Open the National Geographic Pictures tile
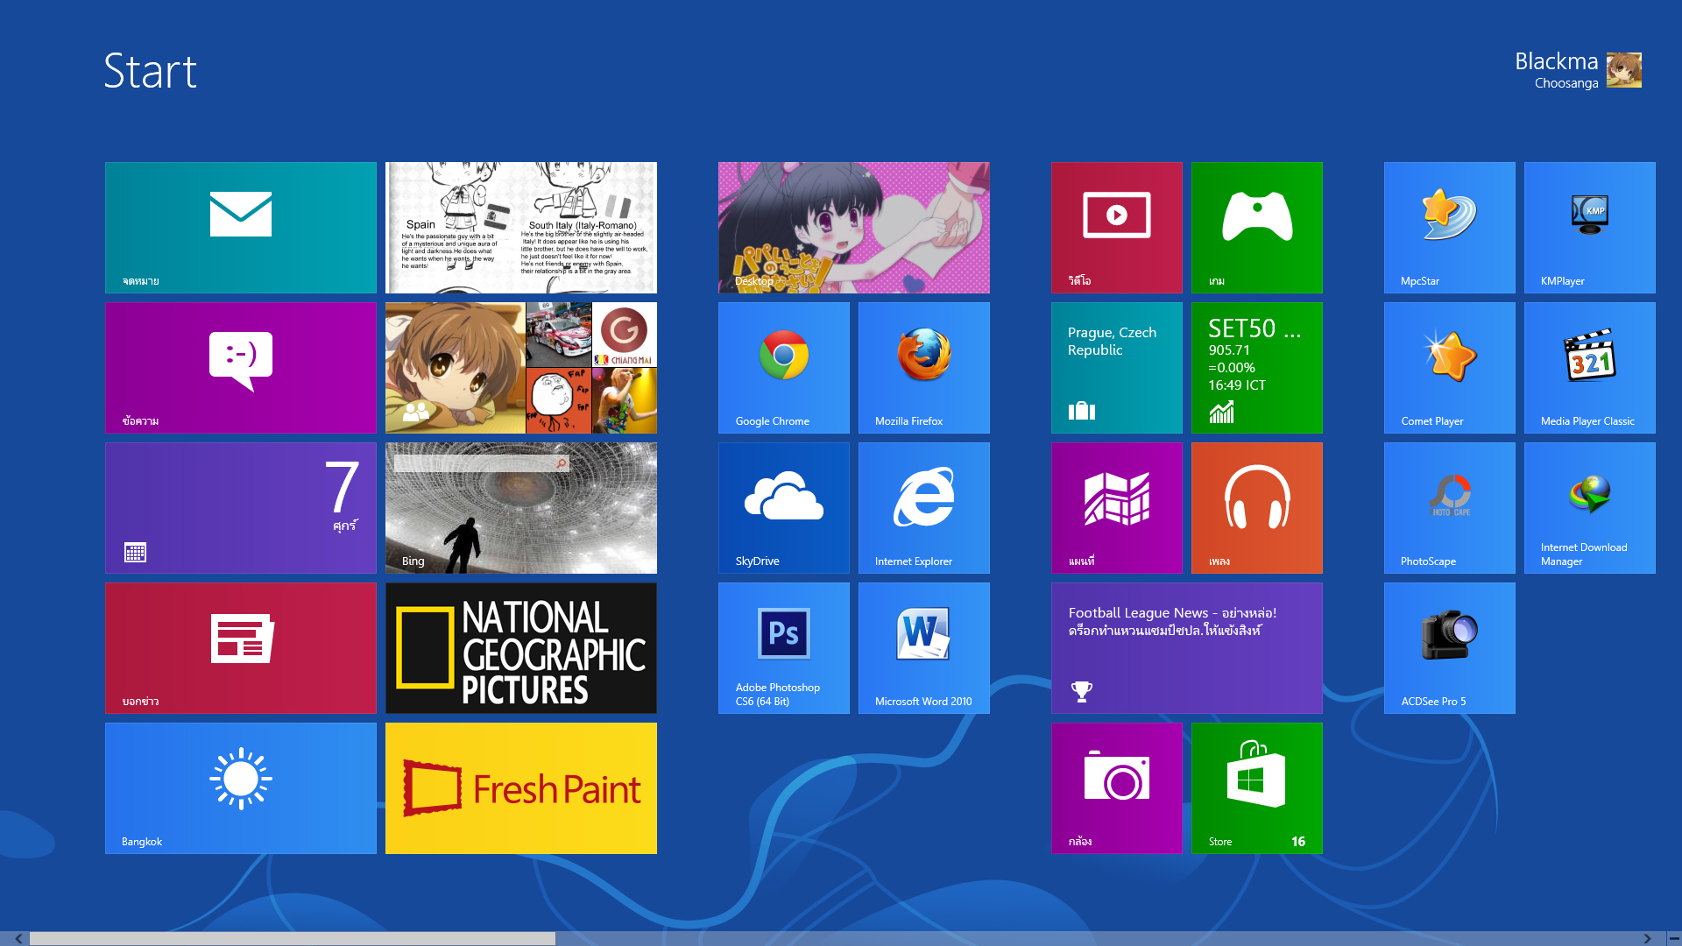The width and height of the screenshot is (1682, 946). tap(520, 647)
